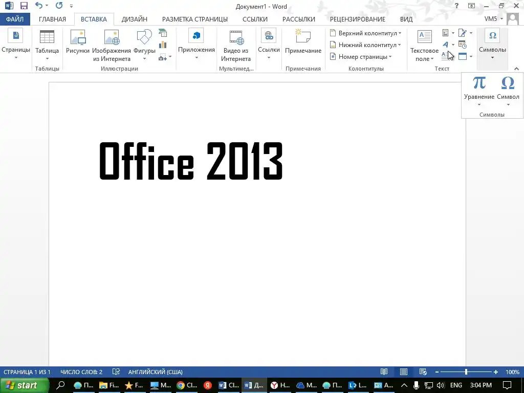Click the zoom in plus button
Viewport: 524px width, 393px height.
(495, 372)
